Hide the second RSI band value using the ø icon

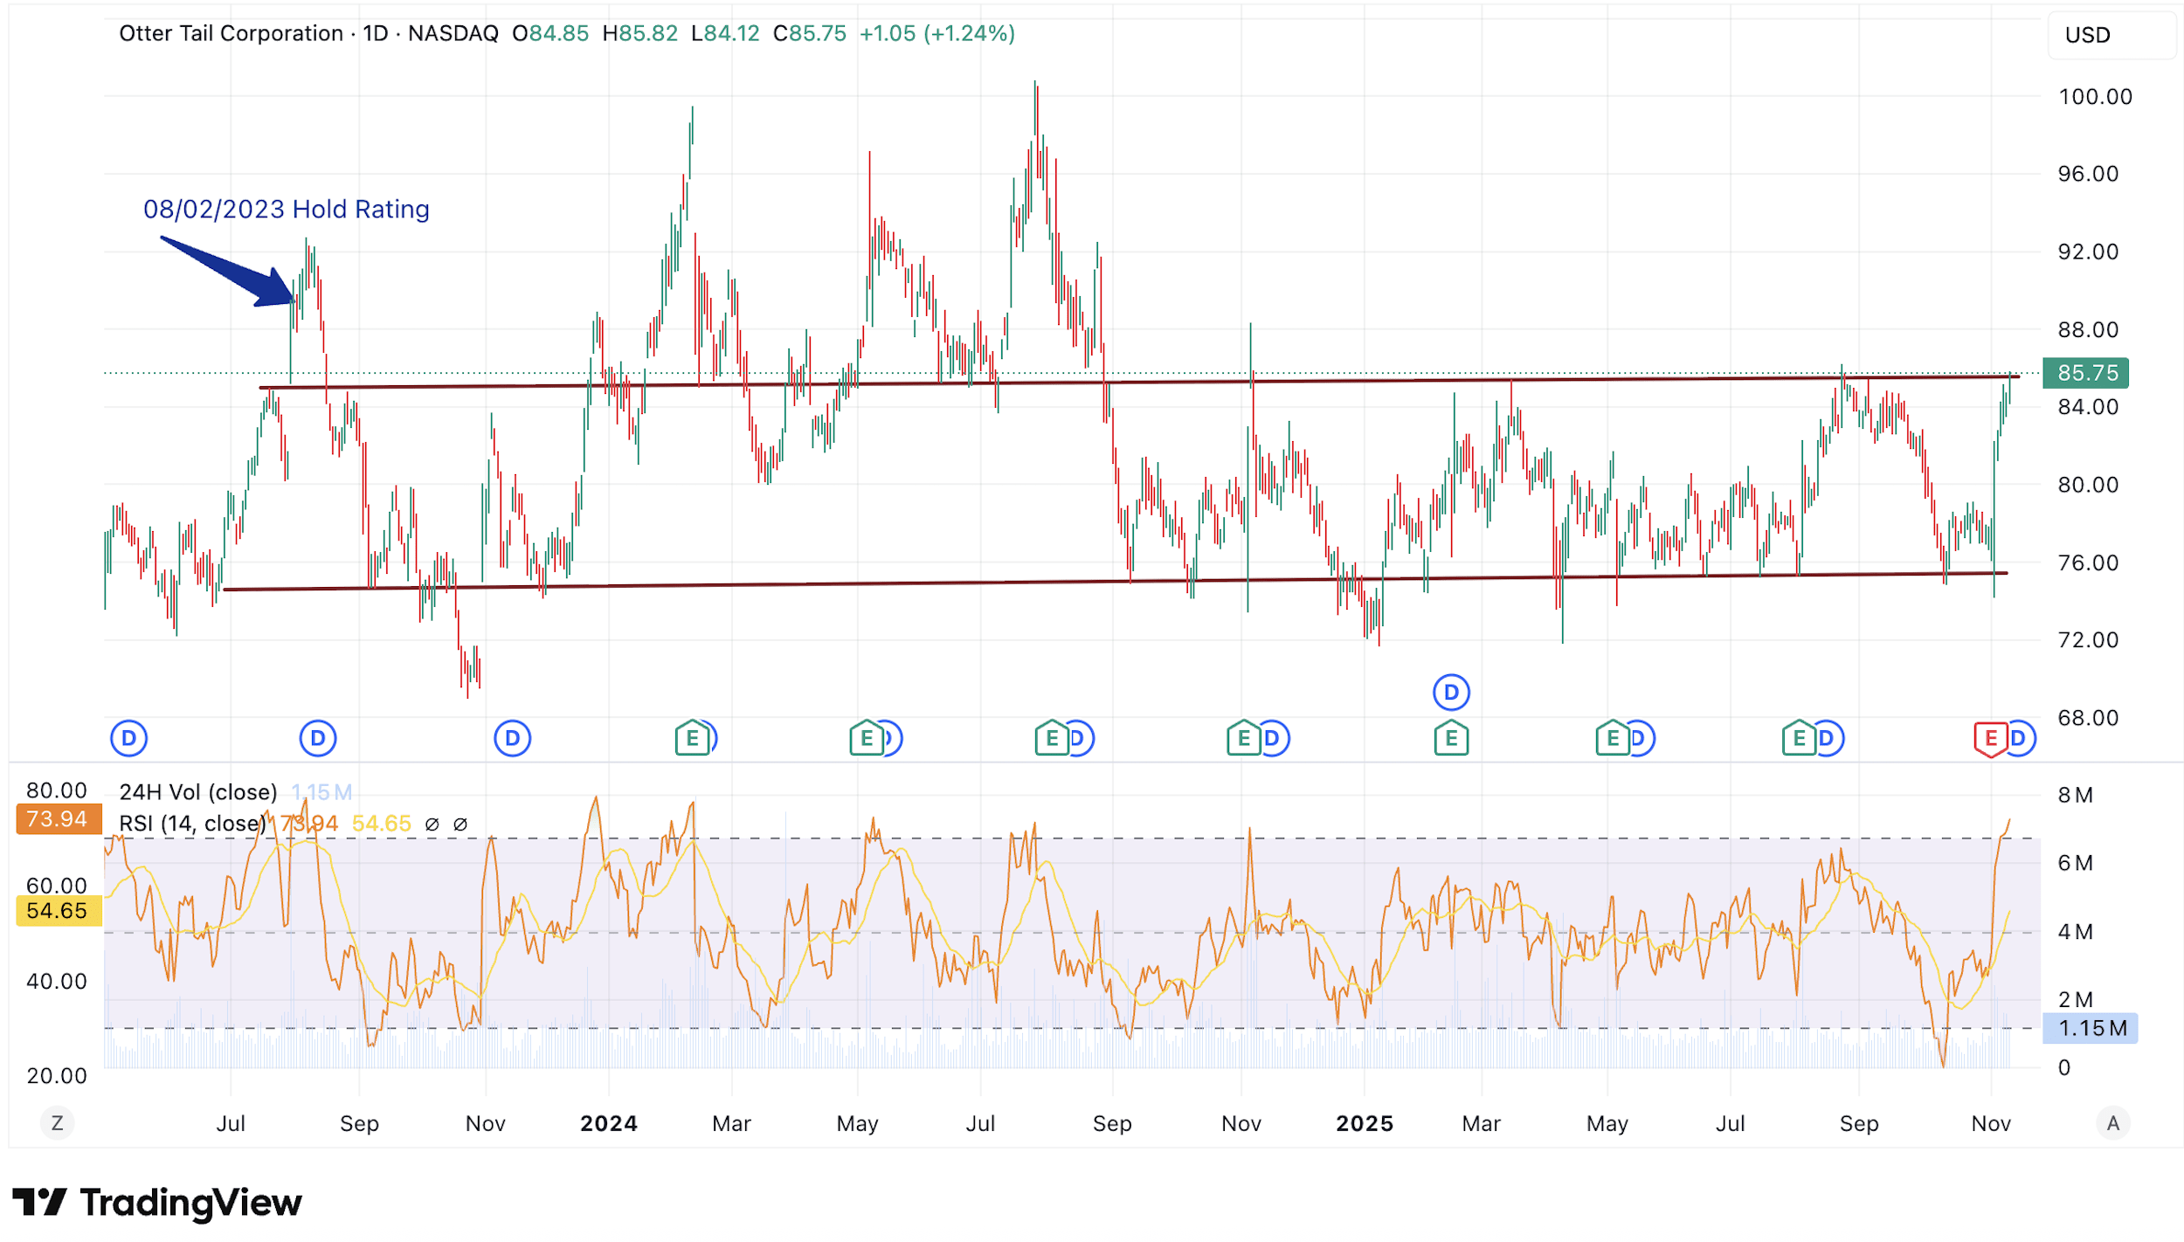[460, 824]
